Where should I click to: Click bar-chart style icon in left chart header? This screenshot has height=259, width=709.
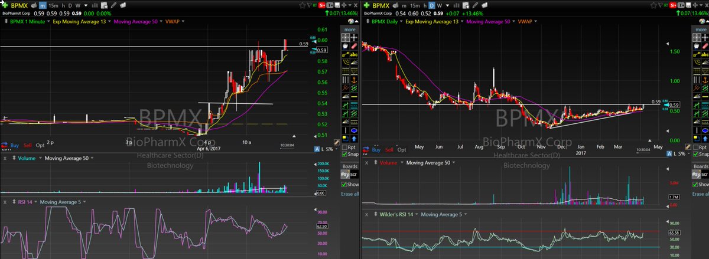(x=95, y=5)
